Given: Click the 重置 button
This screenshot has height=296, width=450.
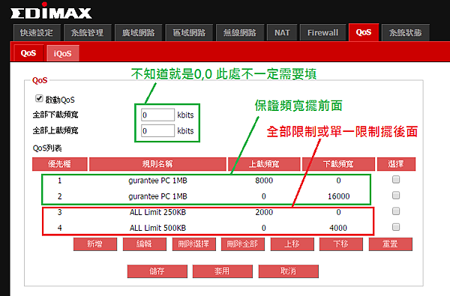Looking at the screenshot, I should tap(390, 244).
